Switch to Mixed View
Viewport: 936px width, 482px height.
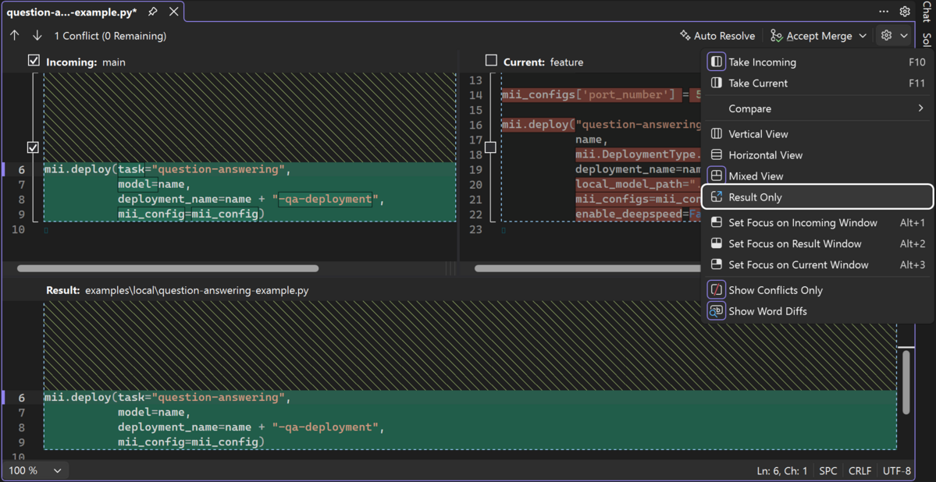pos(817,176)
